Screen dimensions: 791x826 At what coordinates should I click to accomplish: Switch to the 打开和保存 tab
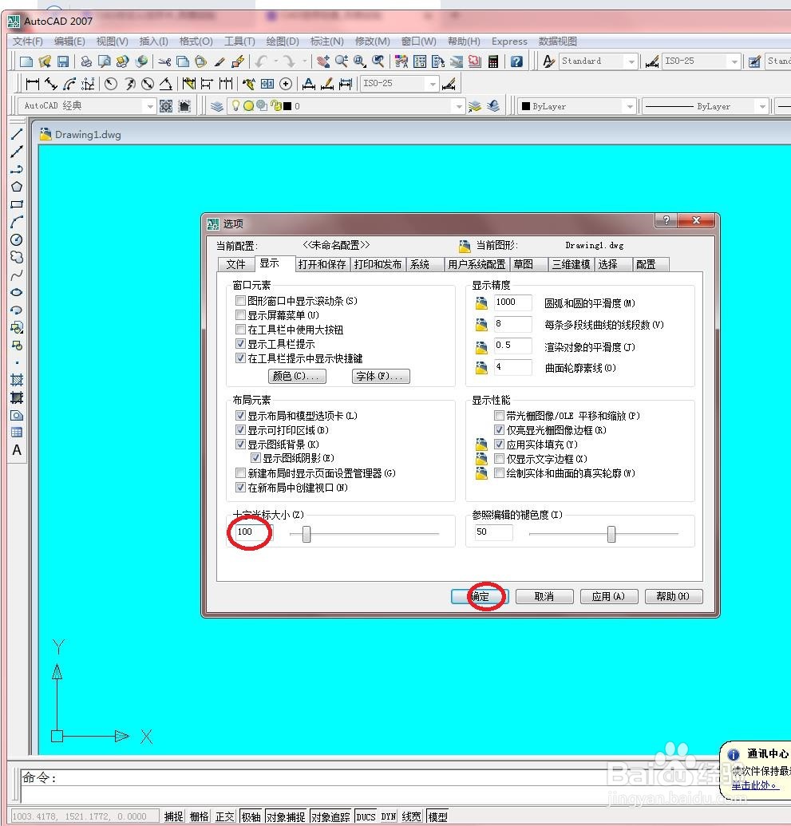pos(322,264)
